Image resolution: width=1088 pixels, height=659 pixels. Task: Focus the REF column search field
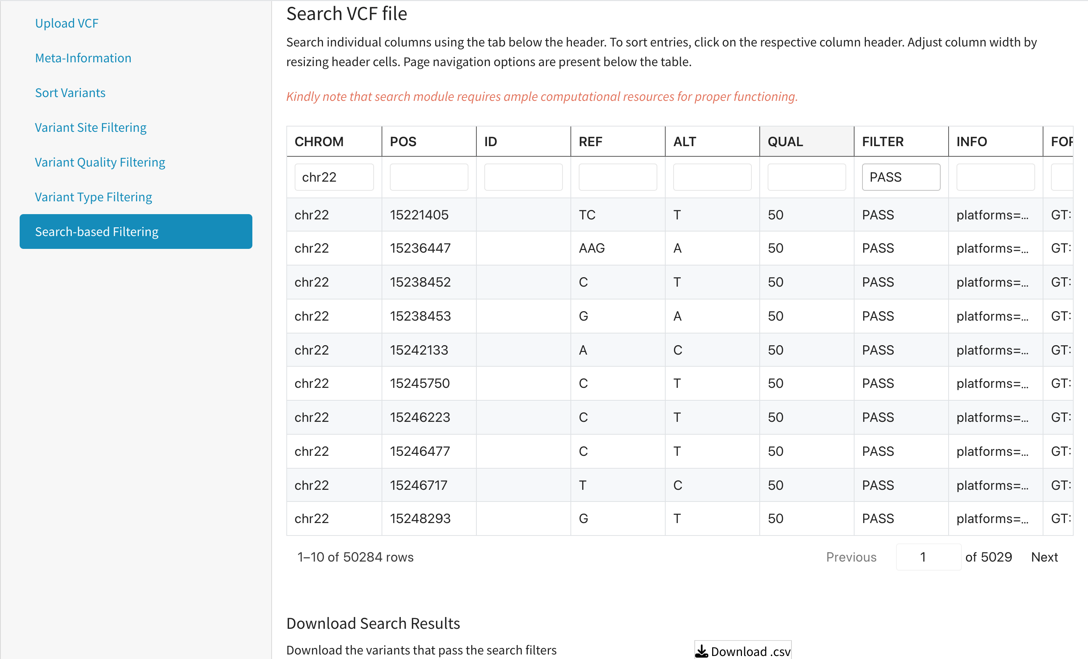click(x=618, y=177)
